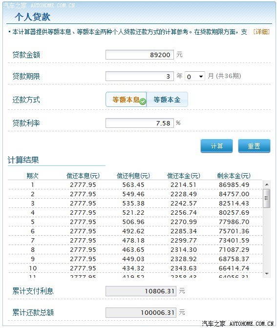Click the 计算结果 section heading
The width and height of the screenshot is (277, 328).
[x=23, y=160]
